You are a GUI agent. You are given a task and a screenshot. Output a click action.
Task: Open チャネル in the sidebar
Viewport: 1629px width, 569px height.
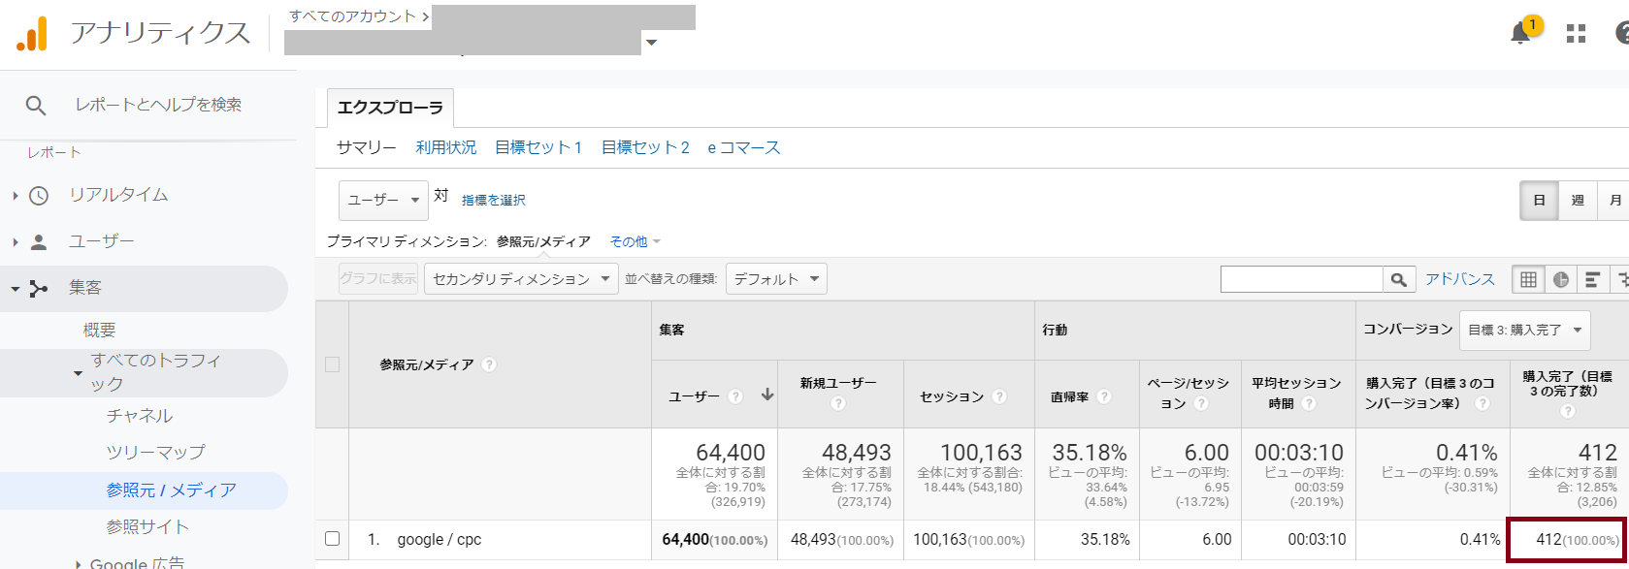pos(140,416)
